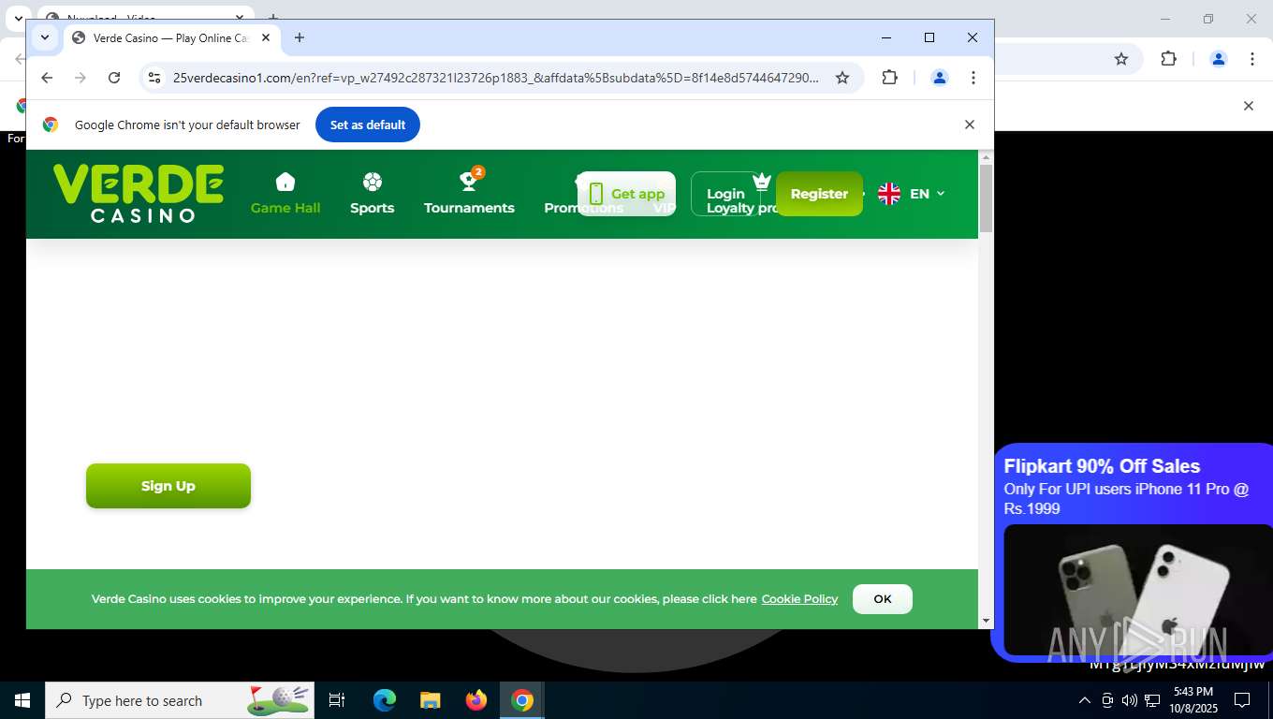Launch Microsoft Edge from the taskbar

coord(385,700)
